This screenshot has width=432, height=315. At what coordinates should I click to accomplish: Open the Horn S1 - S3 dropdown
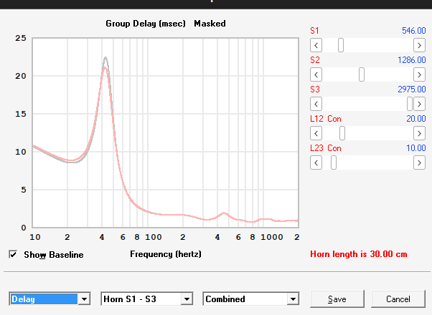point(187,299)
